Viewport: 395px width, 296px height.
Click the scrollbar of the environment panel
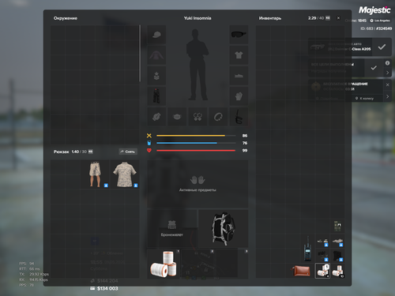[x=140, y=54]
